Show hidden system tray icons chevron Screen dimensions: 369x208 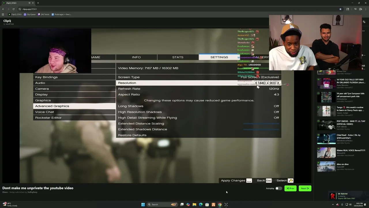pyautogui.click(x=333, y=205)
